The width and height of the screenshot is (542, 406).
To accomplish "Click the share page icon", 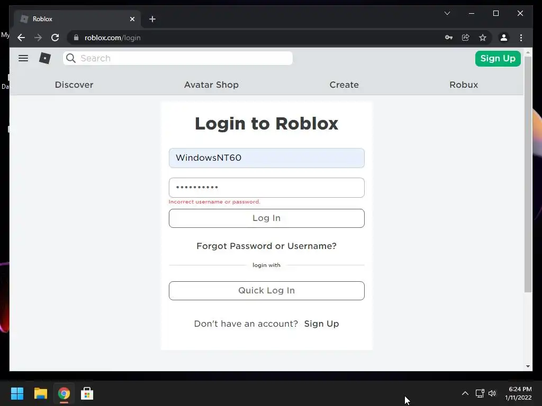I will [x=466, y=38].
